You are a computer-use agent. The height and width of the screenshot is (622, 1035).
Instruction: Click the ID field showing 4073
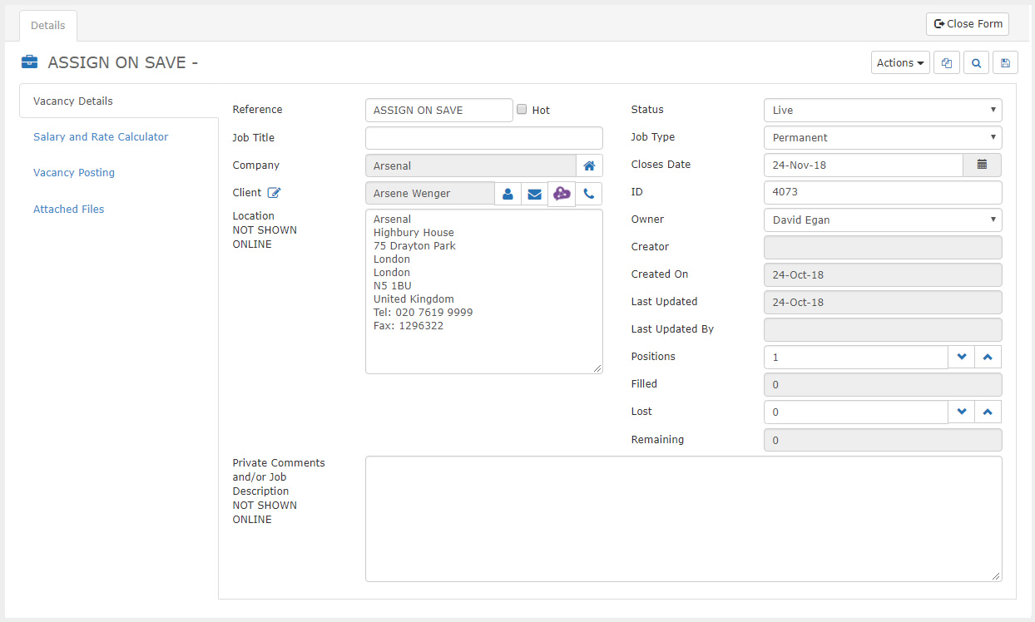coord(883,192)
